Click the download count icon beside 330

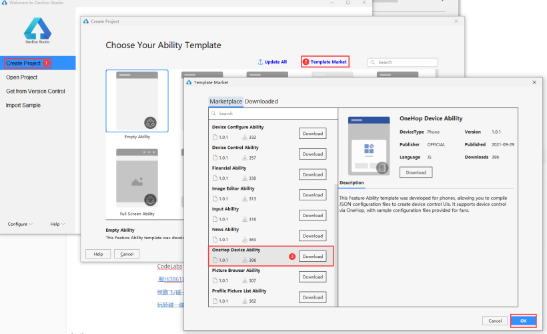[245, 178]
